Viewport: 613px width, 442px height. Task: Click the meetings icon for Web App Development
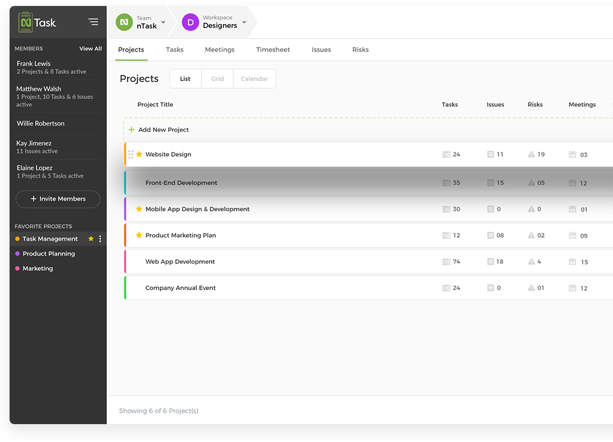pos(572,262)
